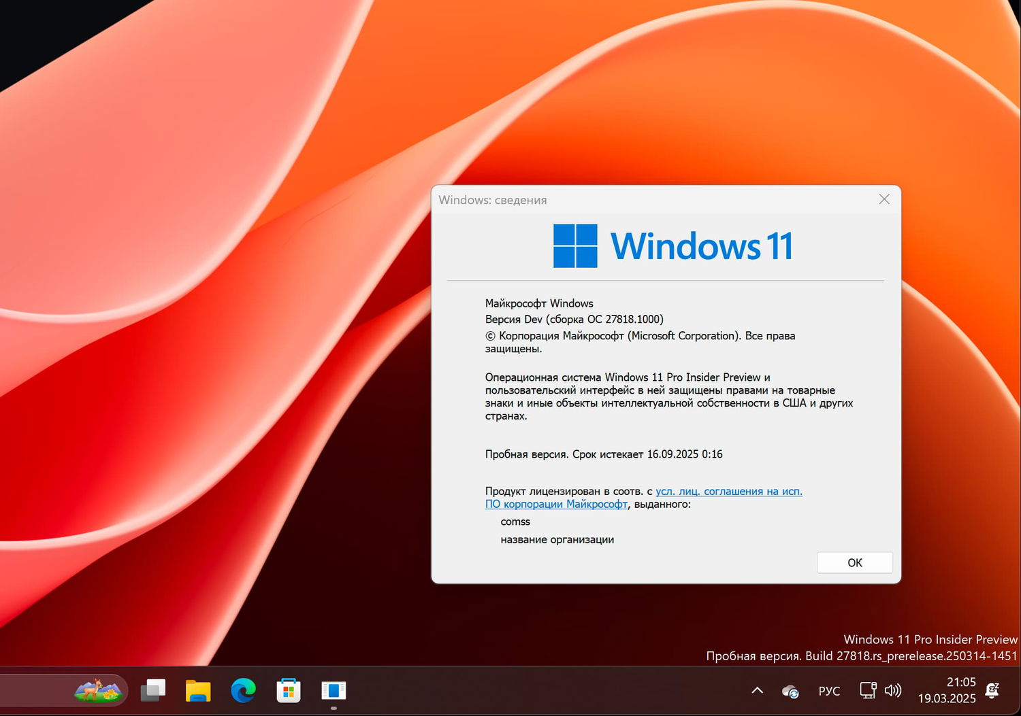Open the Microsoft Store app

coord(288,690)
